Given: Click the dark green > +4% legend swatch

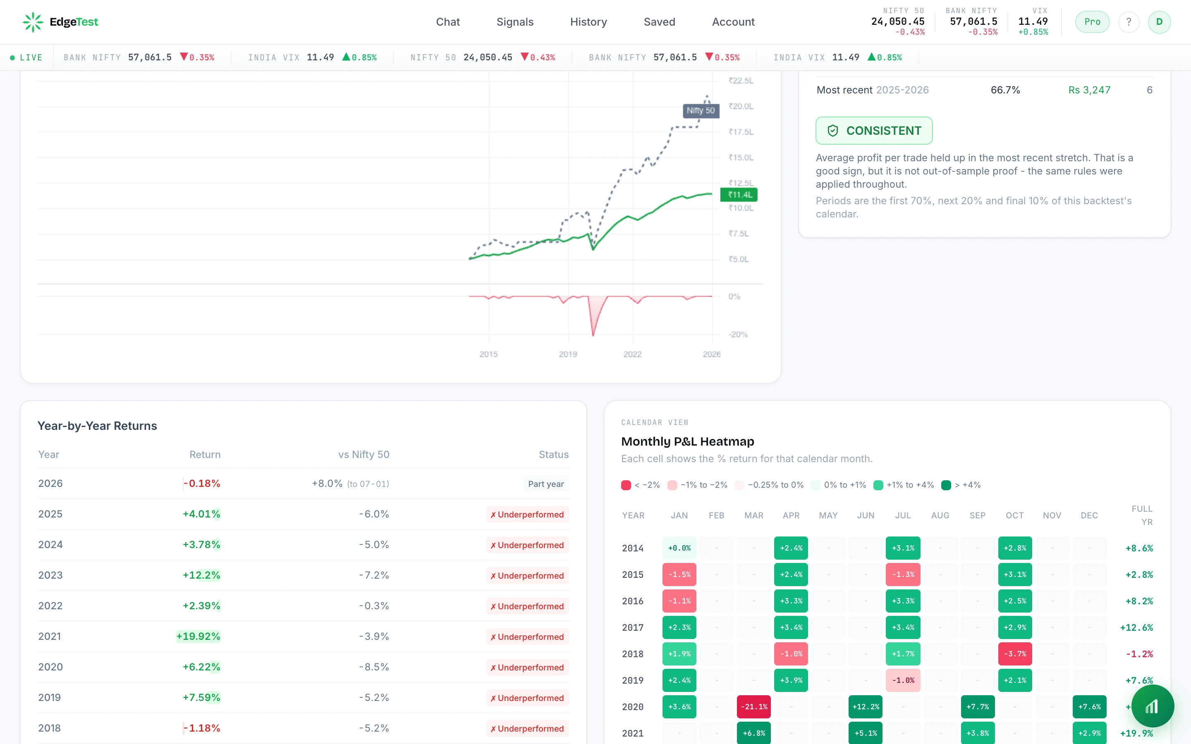Looking at the screenshot, I should tap(945, 485).
